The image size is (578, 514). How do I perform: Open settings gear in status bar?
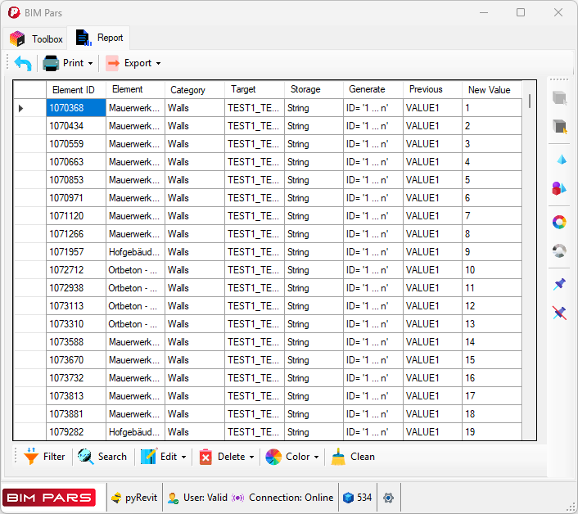click(x=388, y=498)
